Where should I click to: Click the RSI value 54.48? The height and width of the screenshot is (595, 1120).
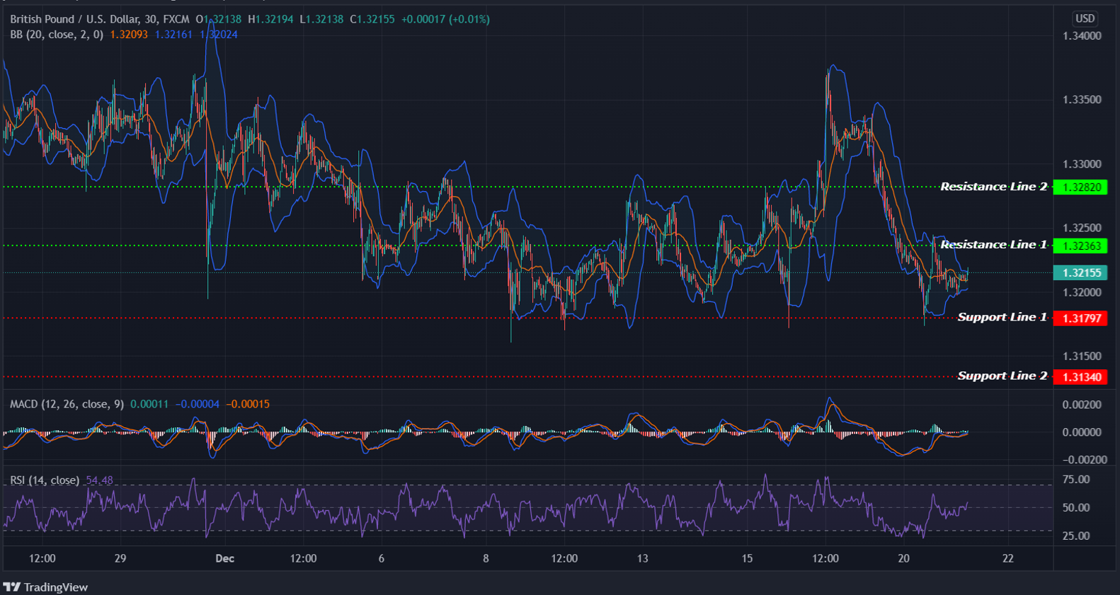coord(99,480)
